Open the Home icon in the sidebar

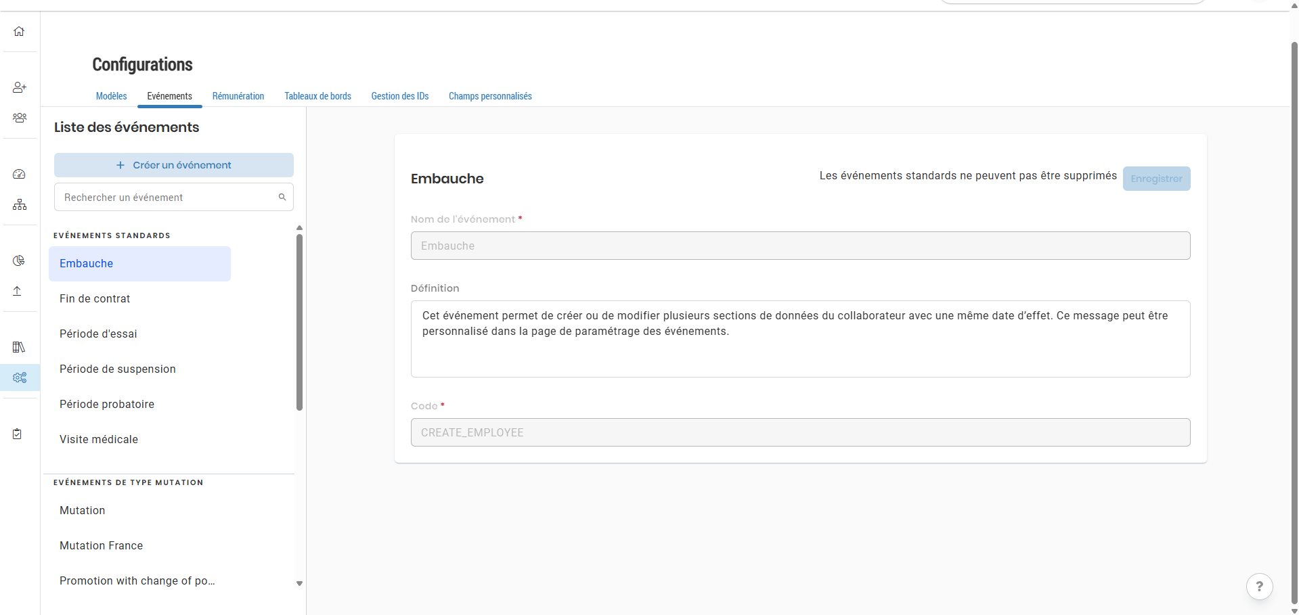19,31
